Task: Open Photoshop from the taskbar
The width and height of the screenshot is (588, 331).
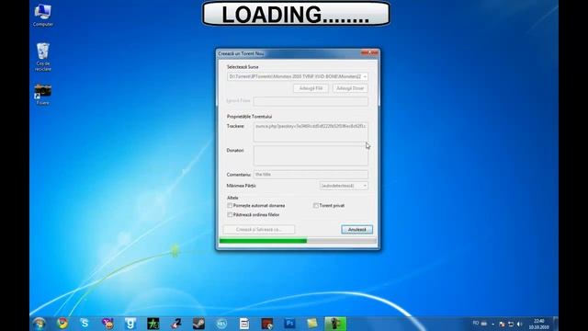Action: coord(289,323)
